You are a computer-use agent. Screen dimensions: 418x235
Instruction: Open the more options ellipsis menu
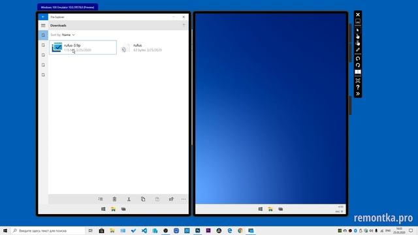coord(184,199)
